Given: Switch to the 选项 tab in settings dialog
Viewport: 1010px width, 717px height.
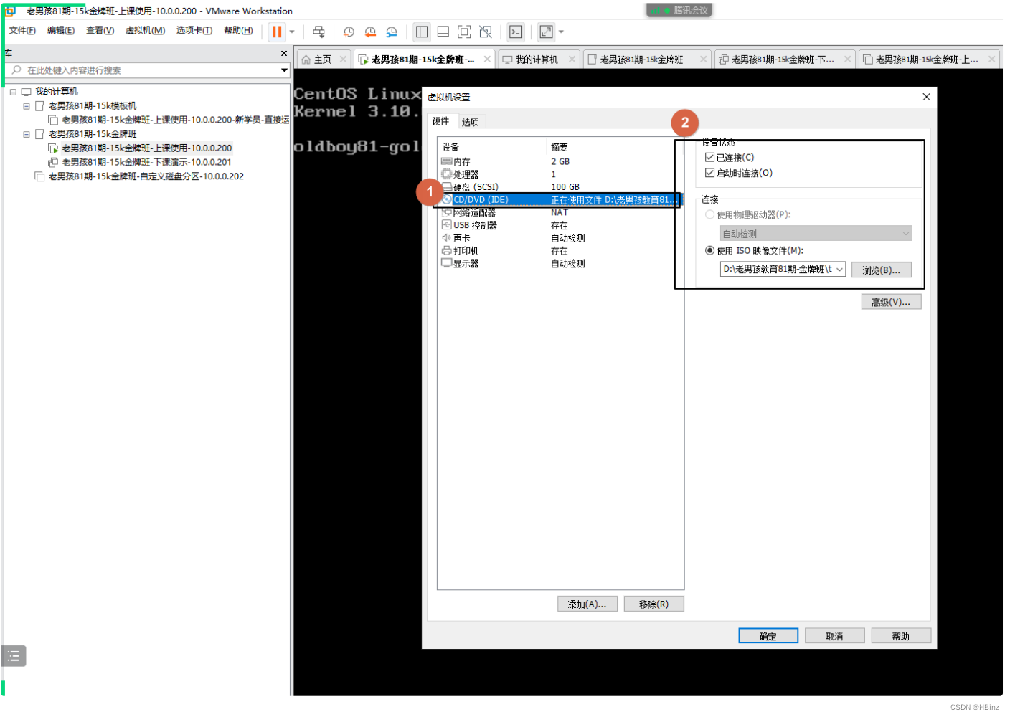Looking at the screenshot, I should 471,122.
